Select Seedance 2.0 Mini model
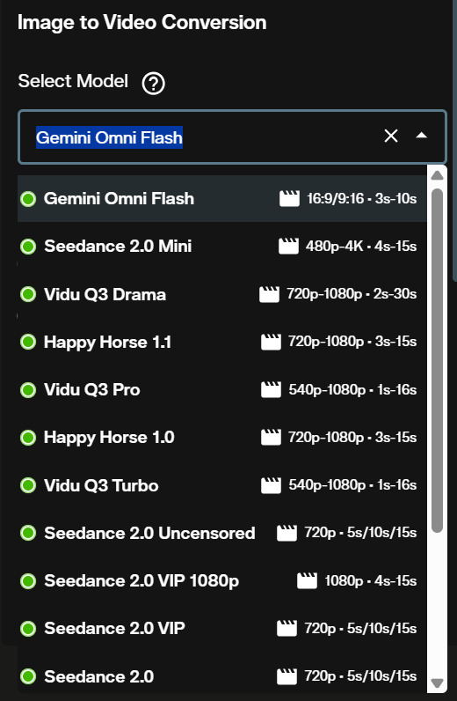 [x=221, y=246]
